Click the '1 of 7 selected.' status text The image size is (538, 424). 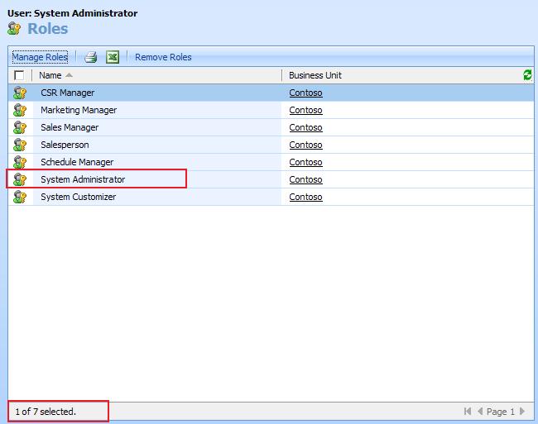pos(46,412)
